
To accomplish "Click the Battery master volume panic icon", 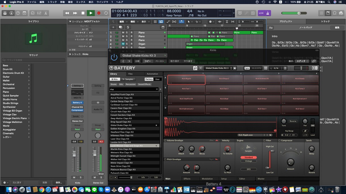I will [x=285, y=68].
